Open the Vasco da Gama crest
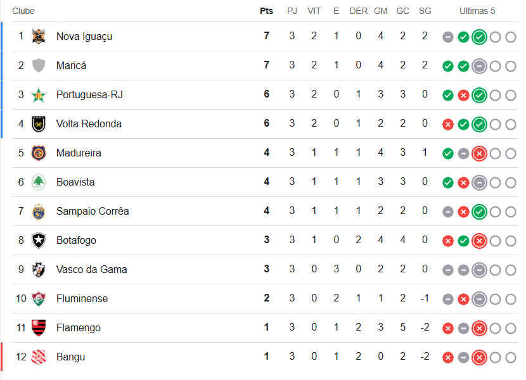526x380 pixels. 39,270
